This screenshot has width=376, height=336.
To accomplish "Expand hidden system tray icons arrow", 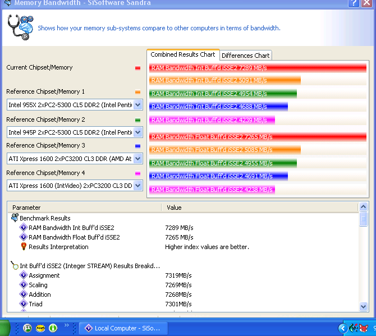I will pyautogui.click(x=343, y=328).
